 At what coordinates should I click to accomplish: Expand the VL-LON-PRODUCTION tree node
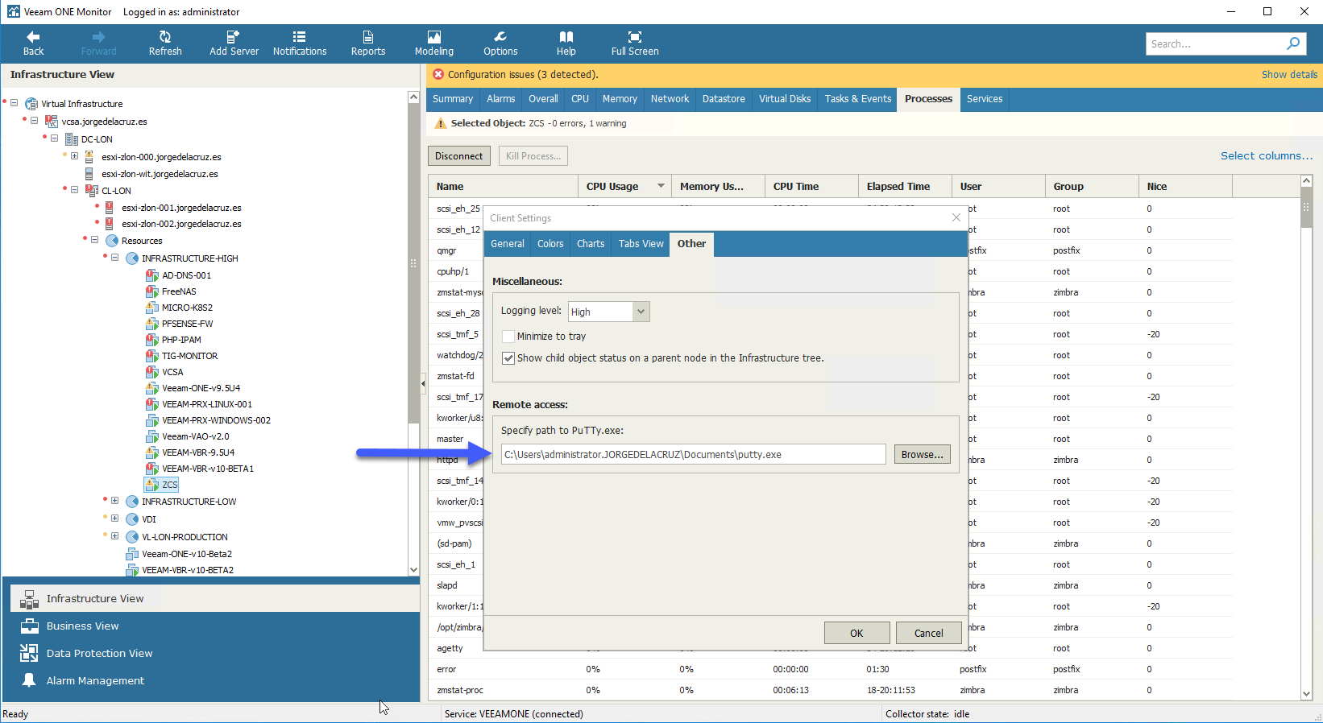115,536
